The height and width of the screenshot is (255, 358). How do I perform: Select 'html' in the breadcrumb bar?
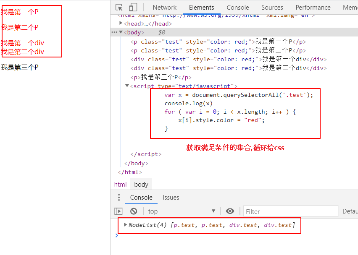pyautogui.click(x=120, y=184)
